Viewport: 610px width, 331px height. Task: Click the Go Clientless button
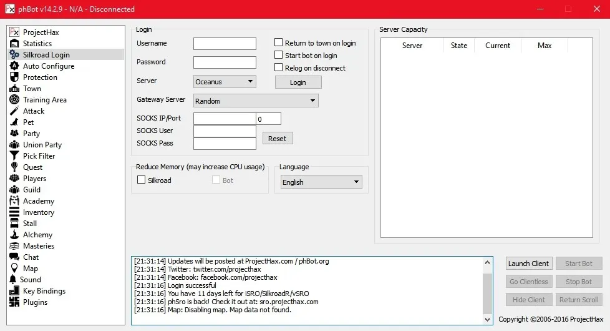(x=529, y=282)
